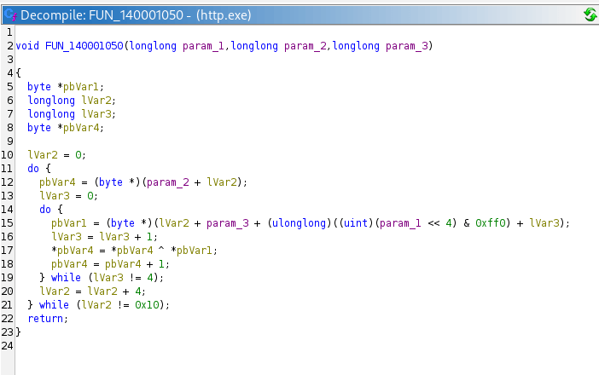Click lVar3 declaration on line 7
This screenshot has width=599, height=375.
[x=96, y=114]
